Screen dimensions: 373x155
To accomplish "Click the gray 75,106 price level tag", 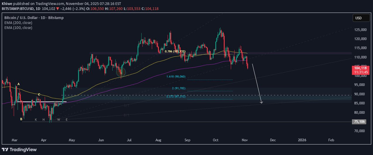I will pyautogui.click(x=359, y=122).
